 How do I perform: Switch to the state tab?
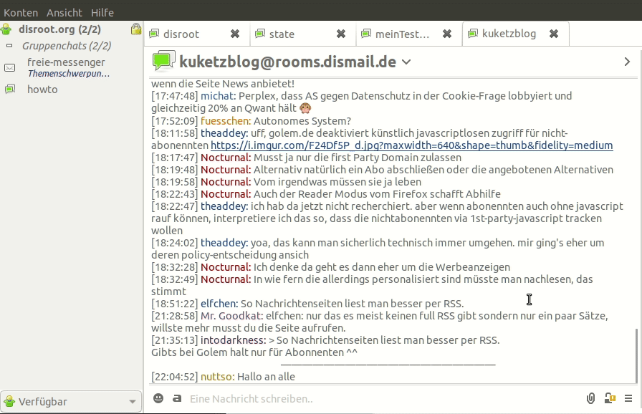click(282, 34)
